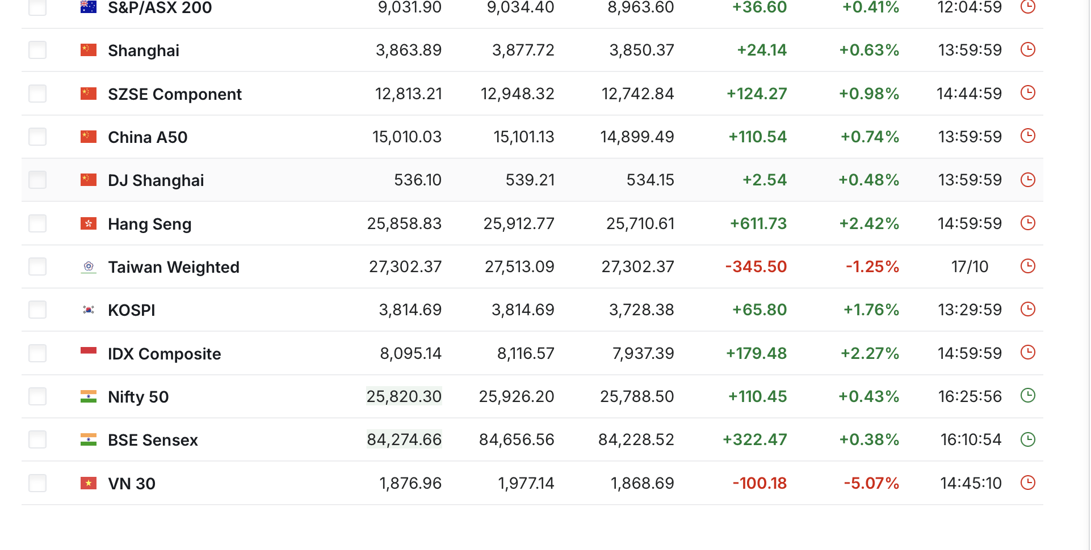1091x550 pixels.
Task: Tick the checkbox for Shanghai index
Action: (37, 50)
